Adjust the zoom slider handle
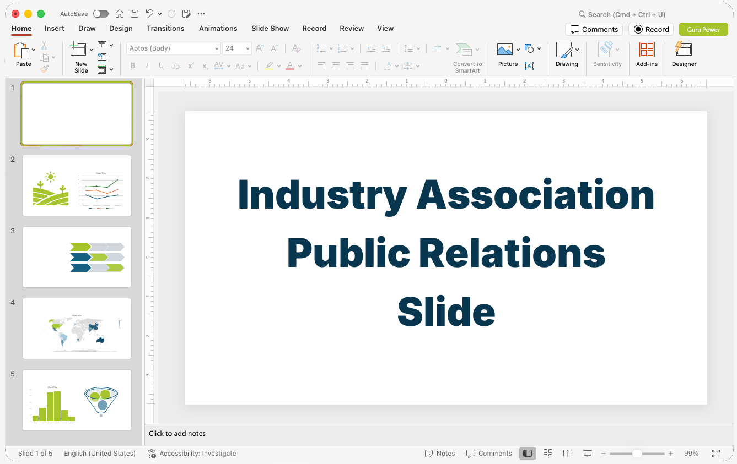 coord(637,454)
